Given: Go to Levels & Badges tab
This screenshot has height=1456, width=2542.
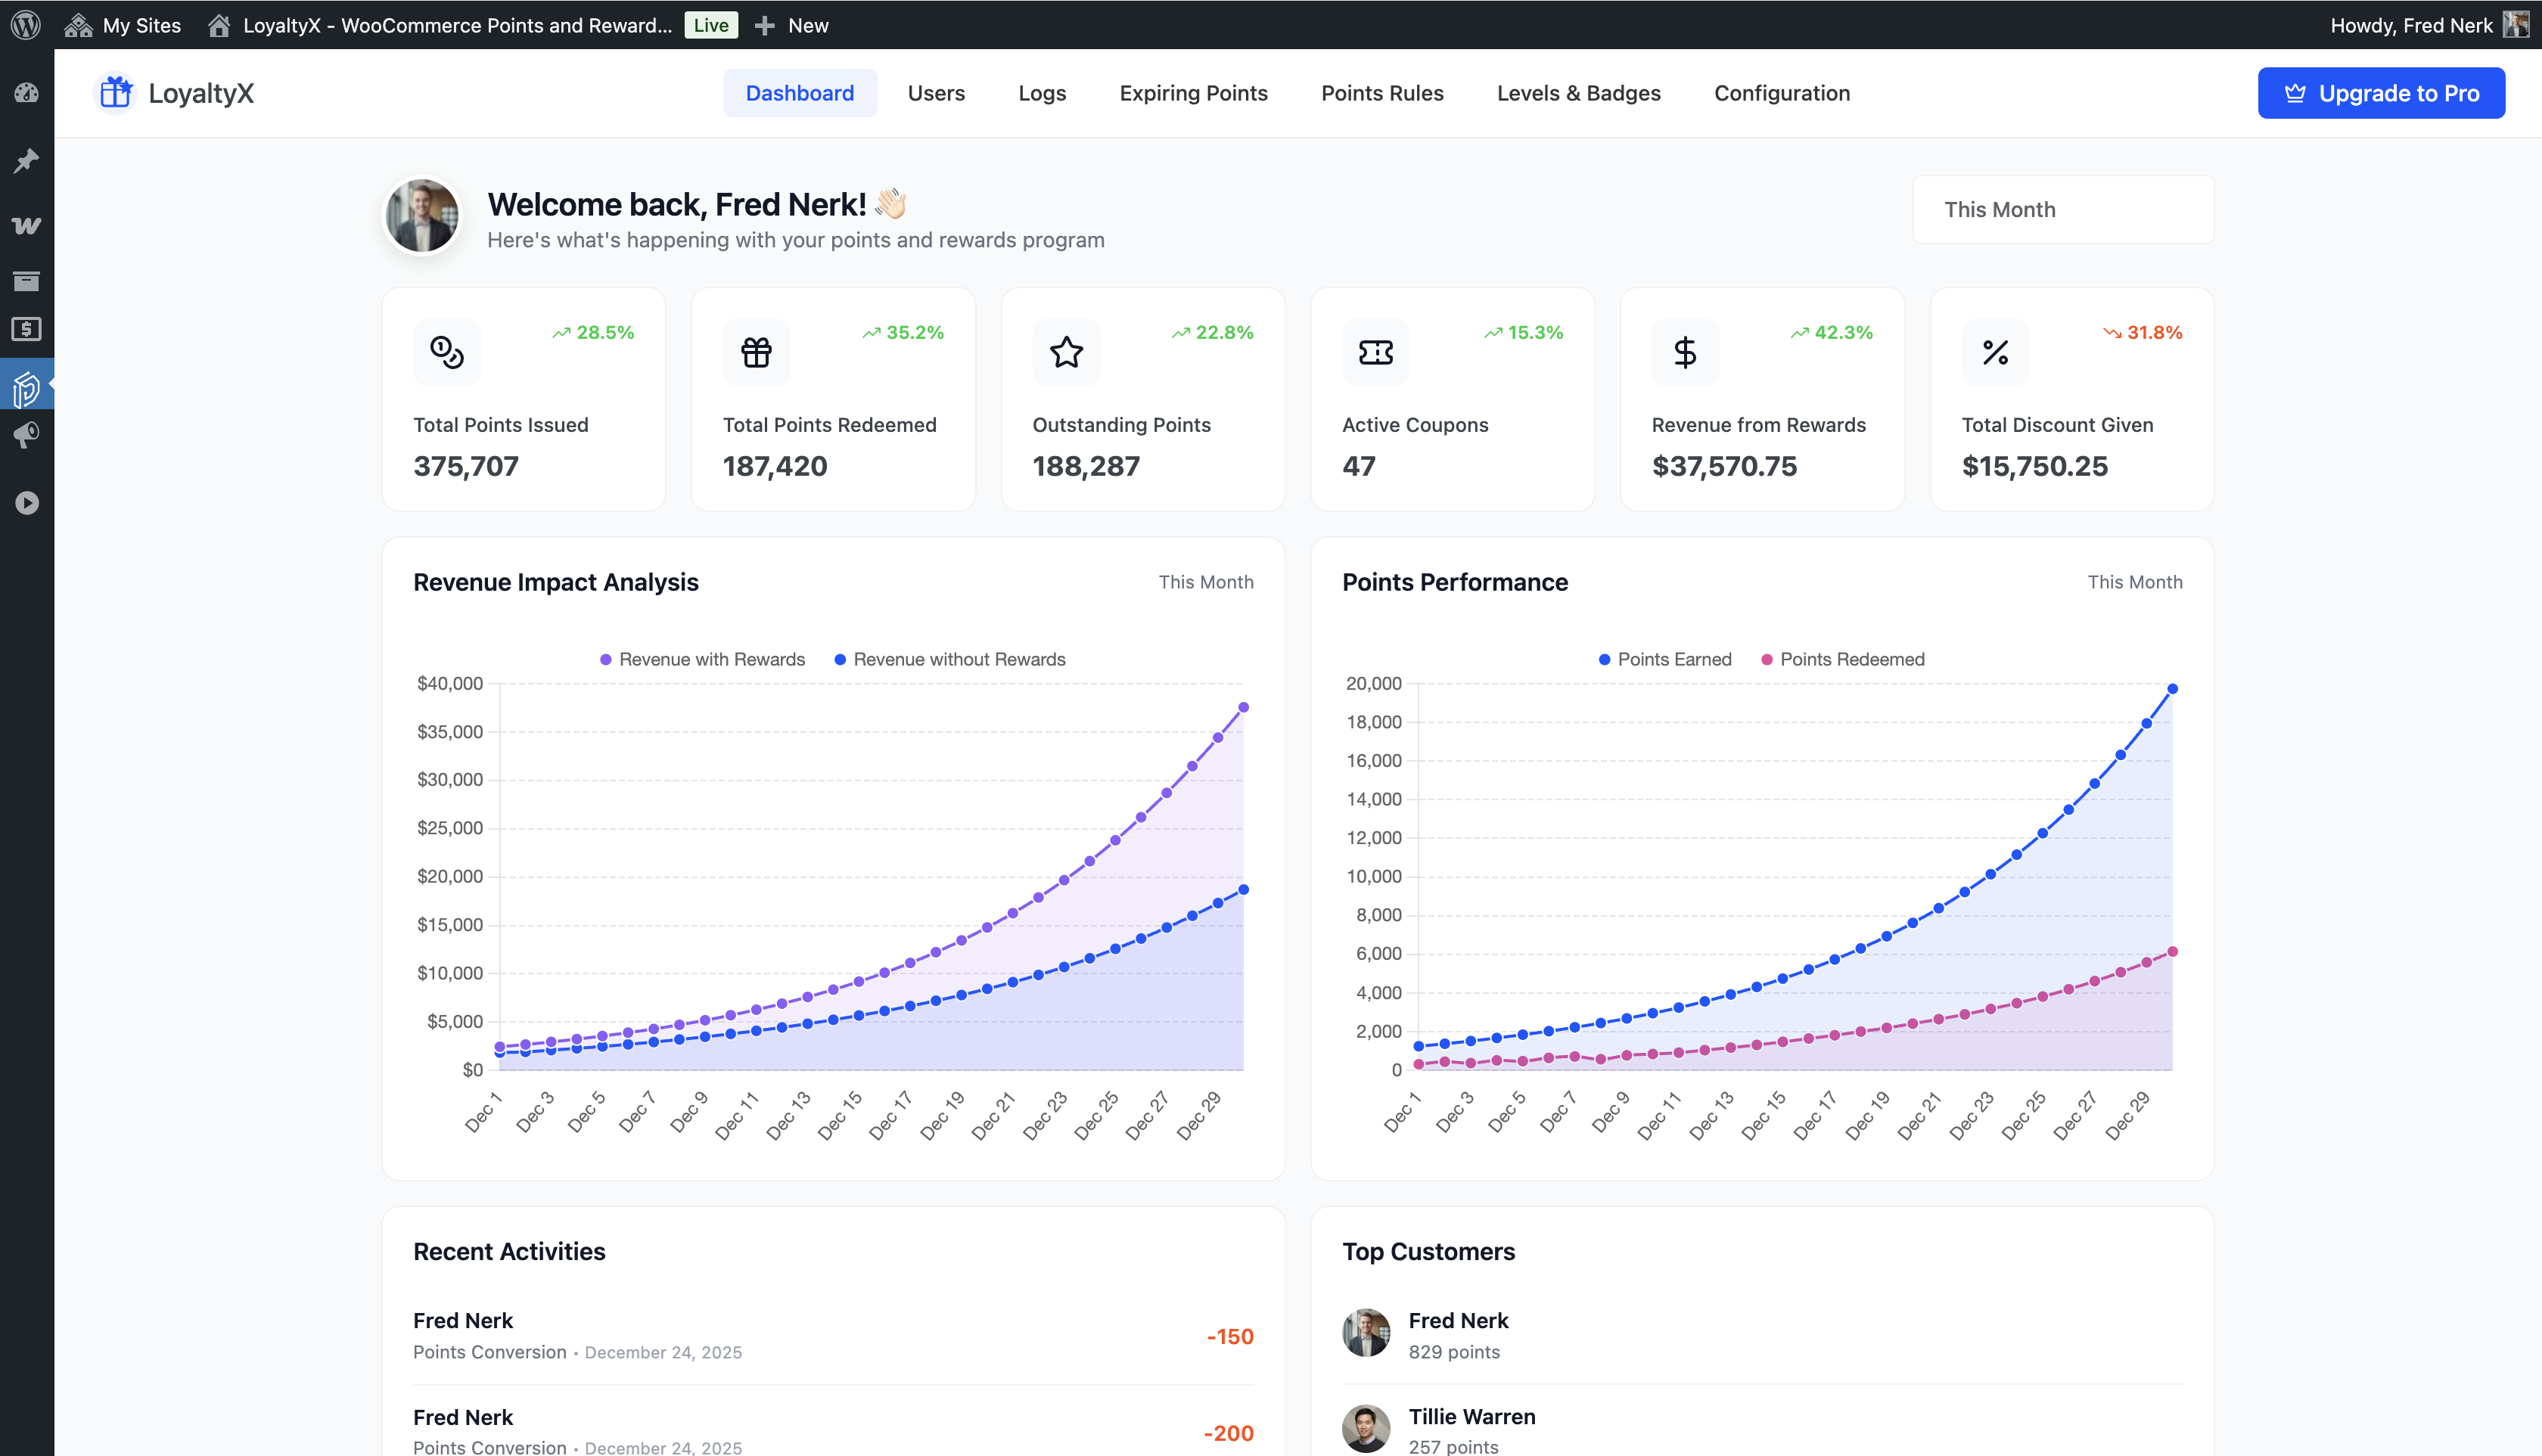Looking at the screenshot, I should point(1578,93).
